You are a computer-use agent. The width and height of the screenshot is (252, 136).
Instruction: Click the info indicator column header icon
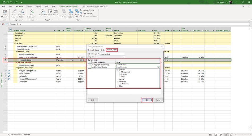[x=10, y=30]
